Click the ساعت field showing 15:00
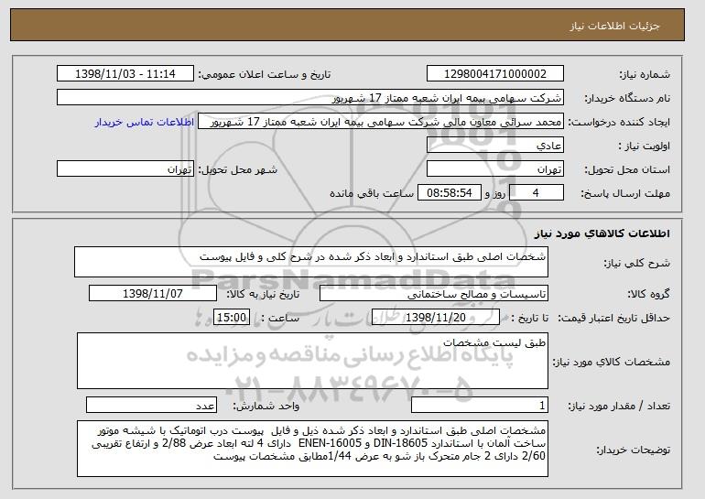The height and width of the screenshot is (499, 705). pos(232,318)
